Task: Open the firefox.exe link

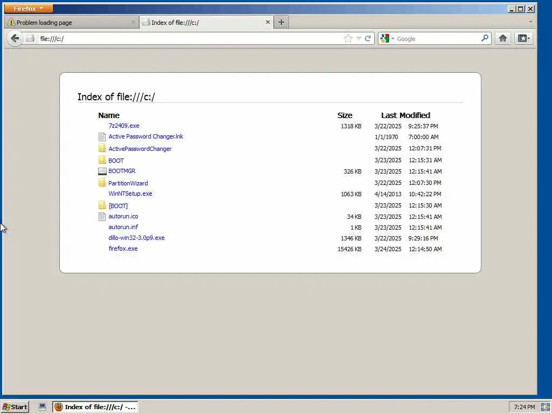Action: [x=123, y=248]
